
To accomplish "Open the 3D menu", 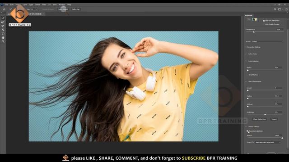I will pyautogui.click(x=49, y=4).
